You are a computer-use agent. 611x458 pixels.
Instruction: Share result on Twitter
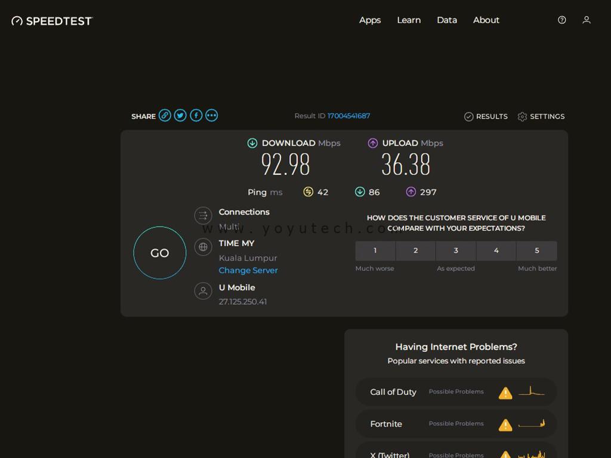180,115
